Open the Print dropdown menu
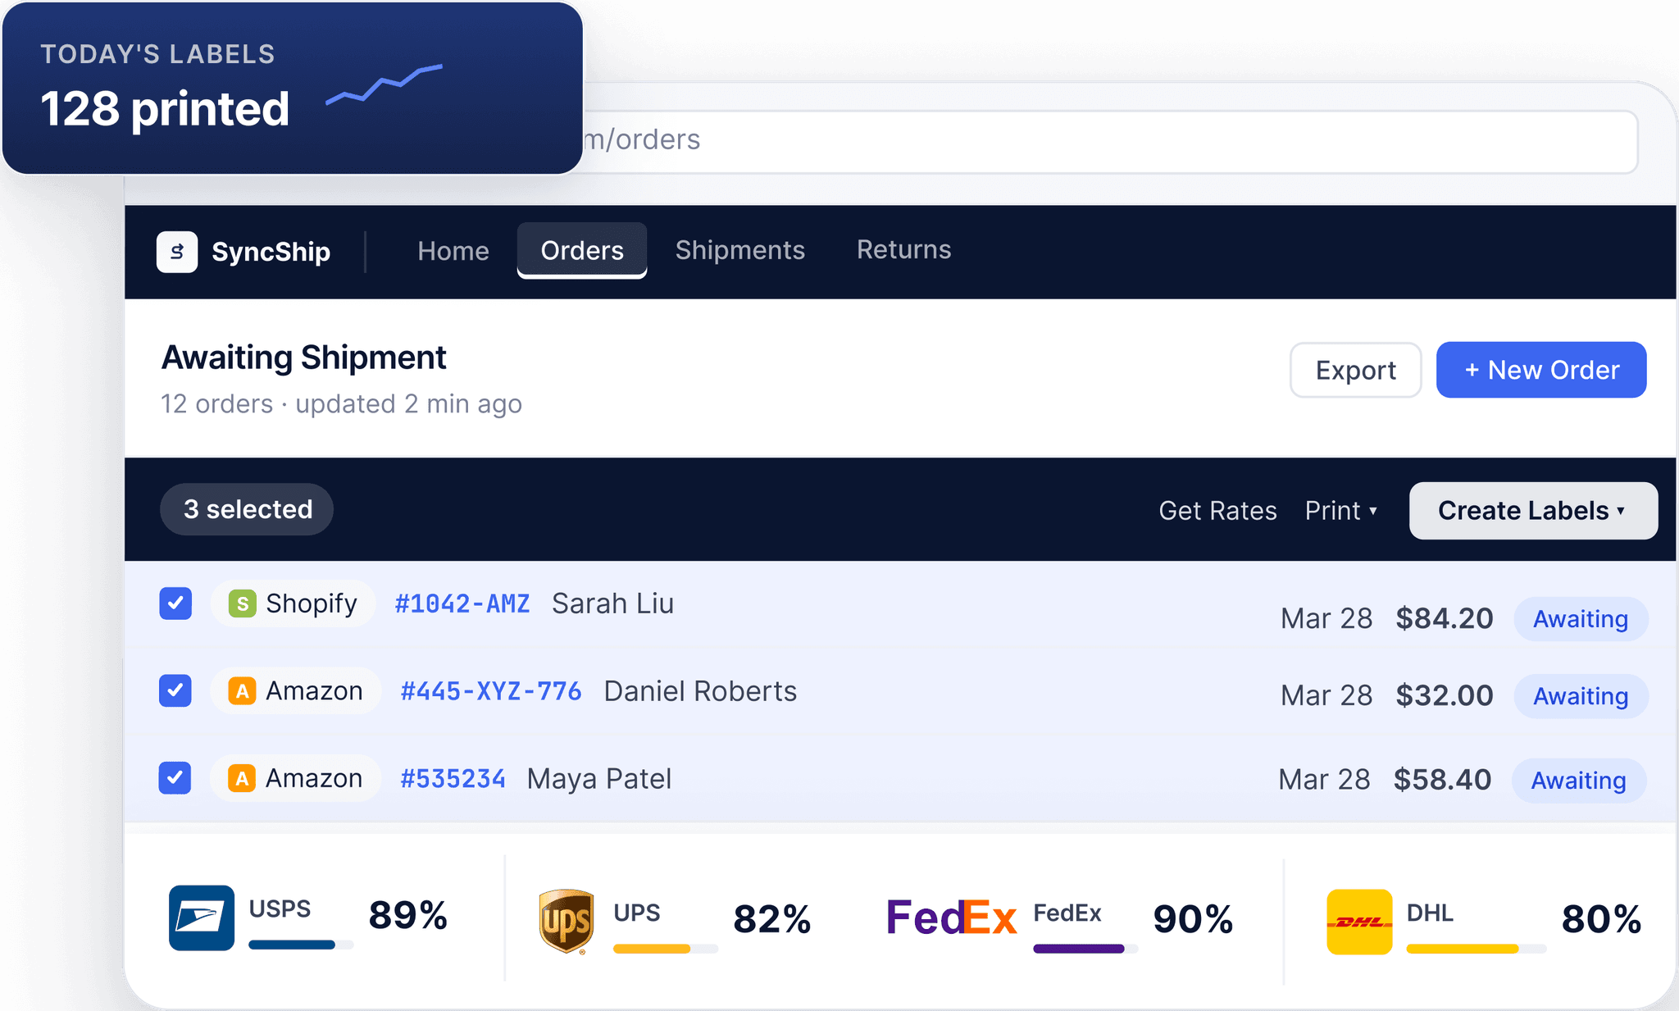This screenshot has width=1679, height=1011. point(1341,511)
